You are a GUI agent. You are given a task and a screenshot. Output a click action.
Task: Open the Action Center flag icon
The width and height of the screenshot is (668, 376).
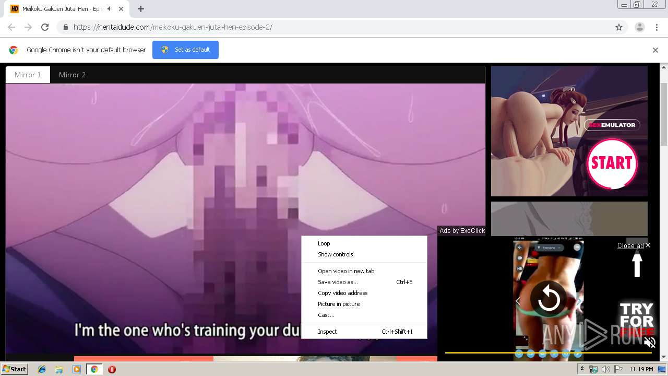click(618, 369)
